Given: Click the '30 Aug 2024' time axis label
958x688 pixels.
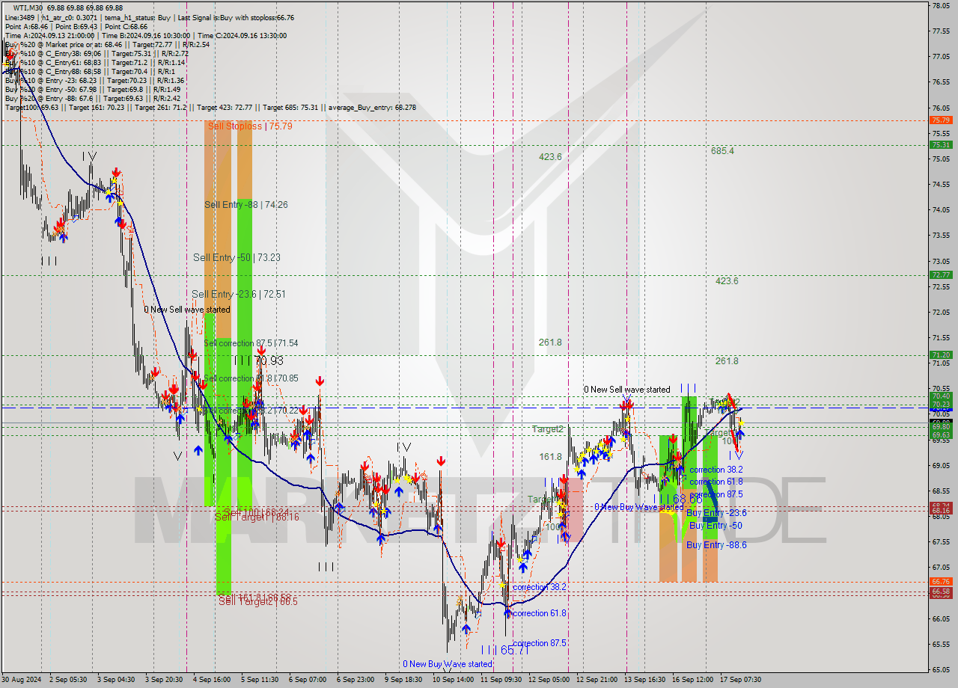Looking at the screenshot, I should tap(22, 680).
